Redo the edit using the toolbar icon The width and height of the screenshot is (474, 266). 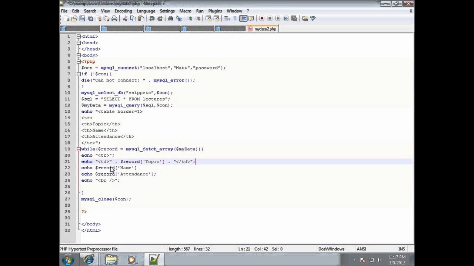click(160, 18)
